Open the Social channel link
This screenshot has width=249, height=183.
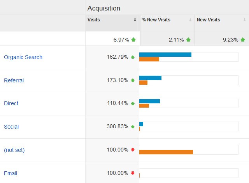click(x=11, y=127)
